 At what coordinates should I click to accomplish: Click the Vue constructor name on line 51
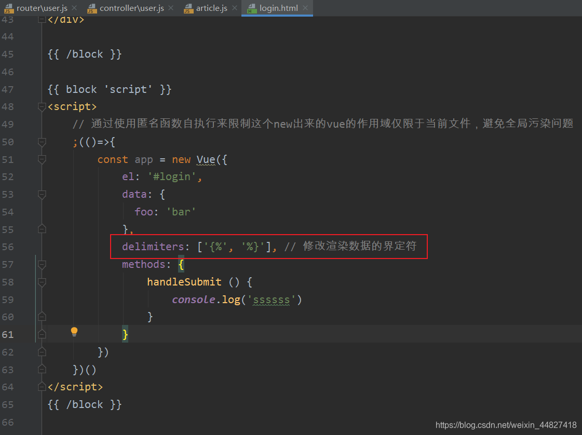click(x=206, y=159)
